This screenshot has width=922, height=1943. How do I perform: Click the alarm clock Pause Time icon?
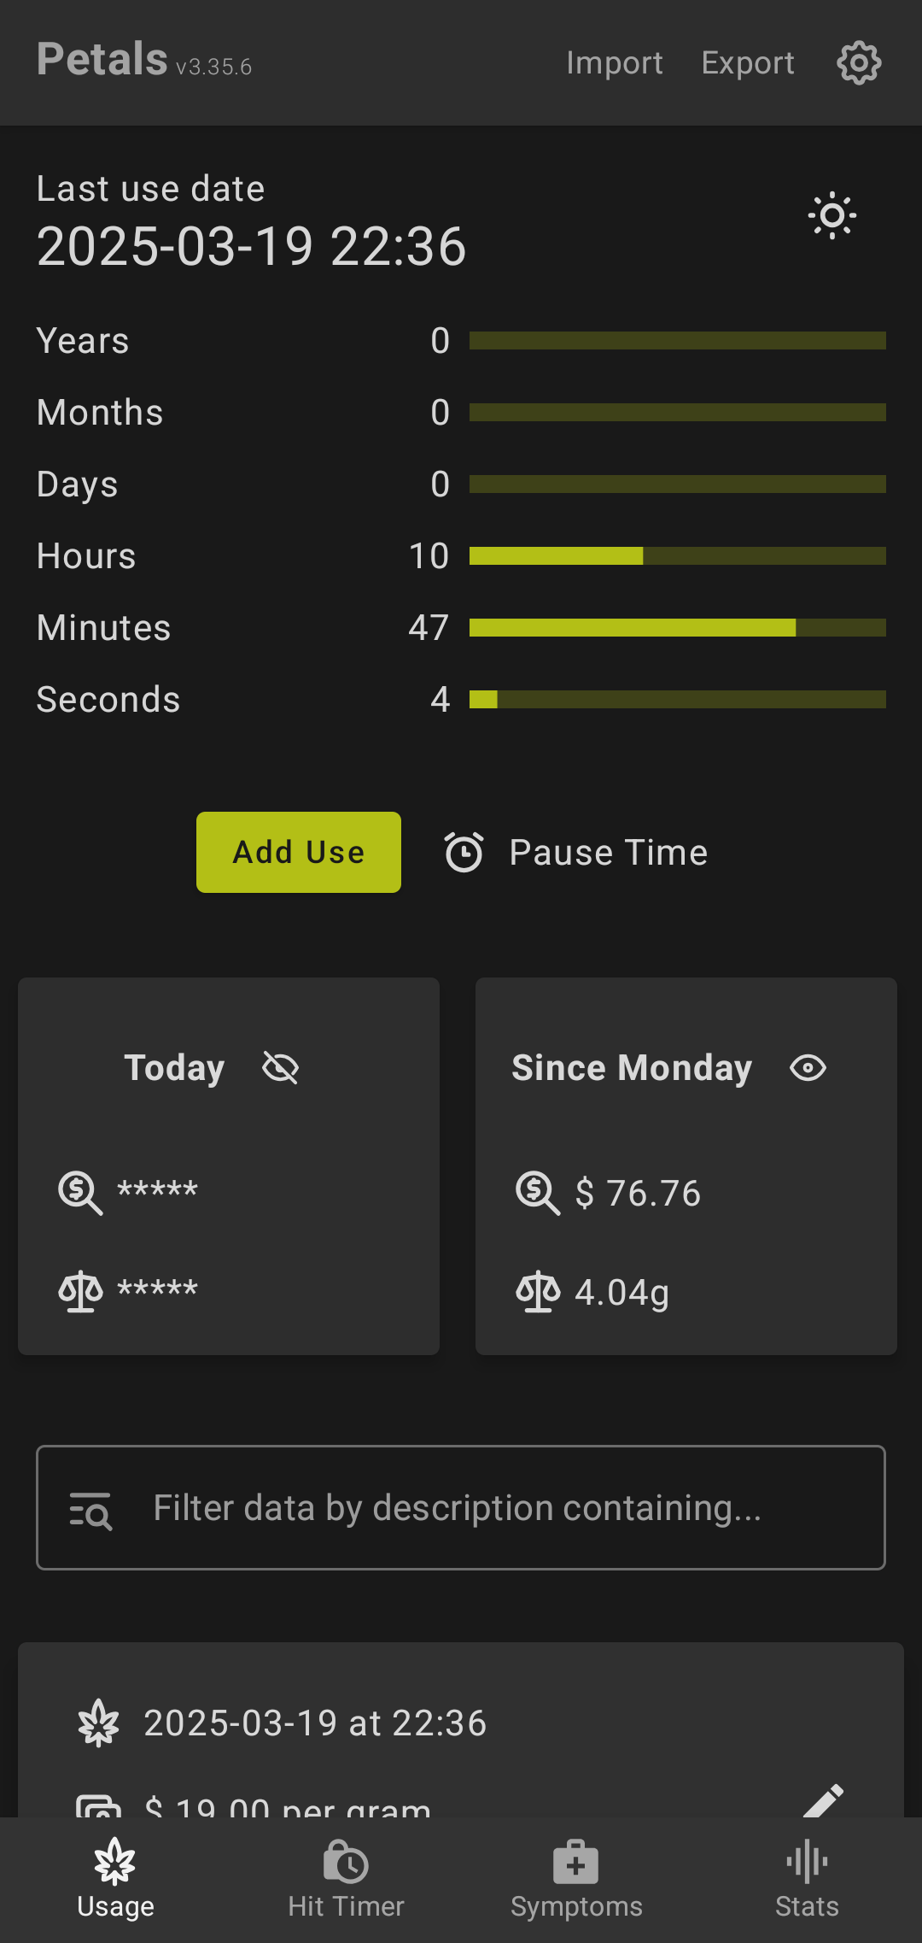click(464, 853)
